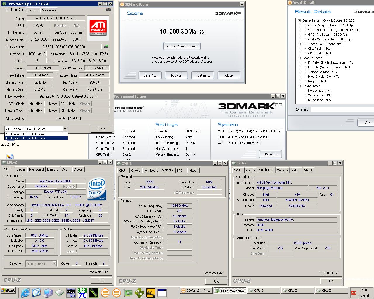Click the Rampage Extreme model field
Image resolution: width=374 pixels, height=299 pixels.
(282, 188)
